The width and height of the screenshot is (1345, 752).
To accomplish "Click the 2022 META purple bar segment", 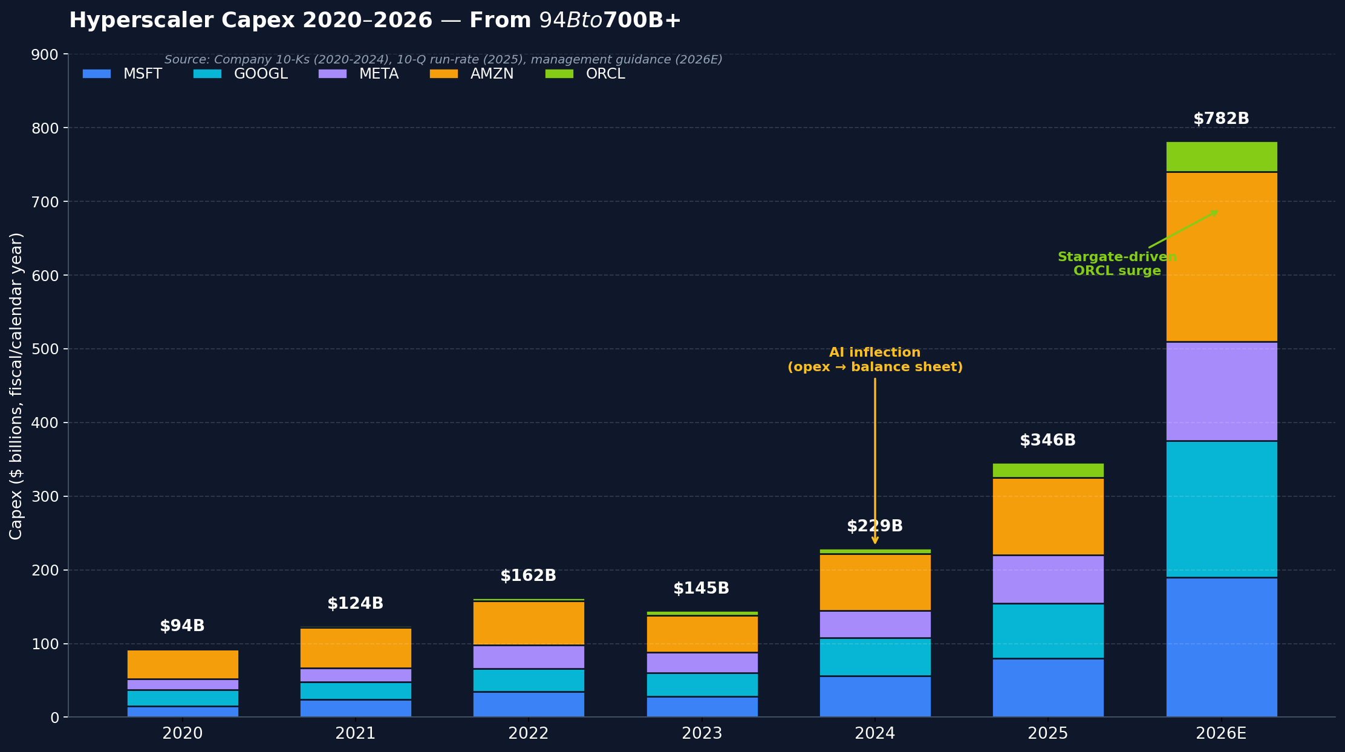I will (529, 657).
